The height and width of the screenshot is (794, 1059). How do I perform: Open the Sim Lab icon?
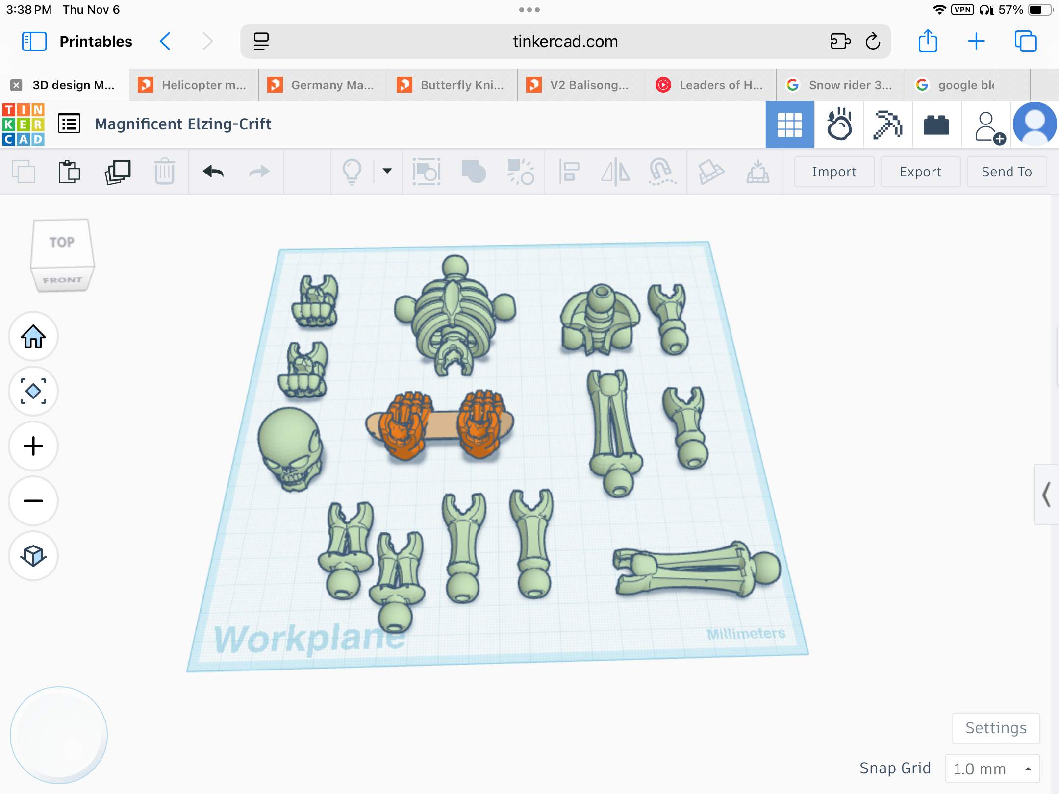(x=839, y=124)
